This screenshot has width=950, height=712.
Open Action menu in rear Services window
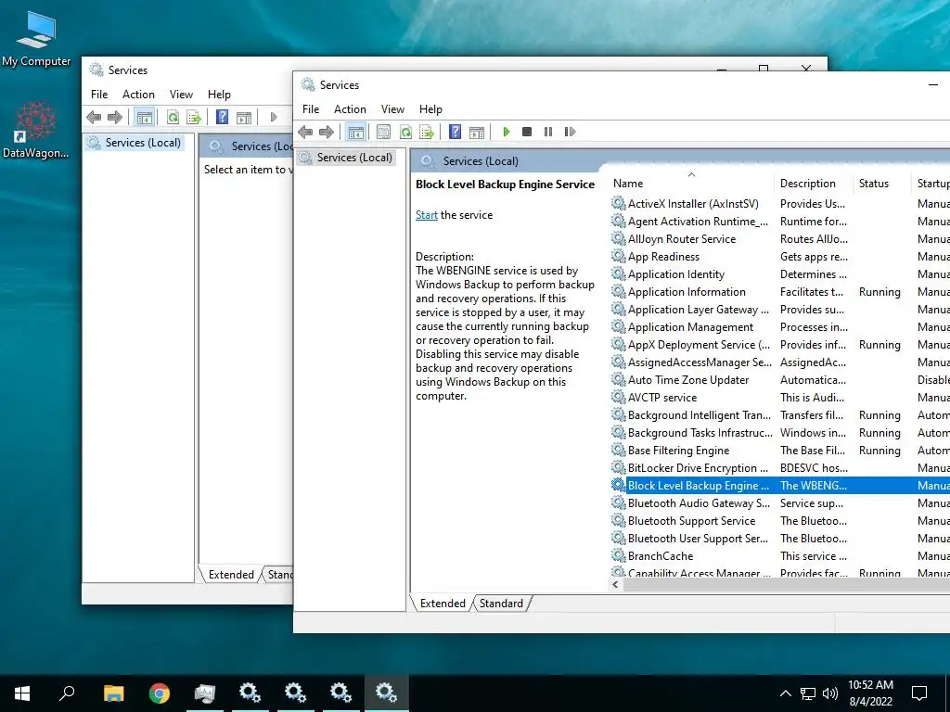[139, 94]
